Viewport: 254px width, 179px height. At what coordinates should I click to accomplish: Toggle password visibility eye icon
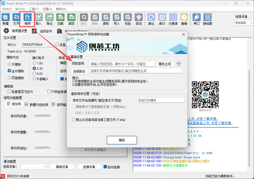179,64
